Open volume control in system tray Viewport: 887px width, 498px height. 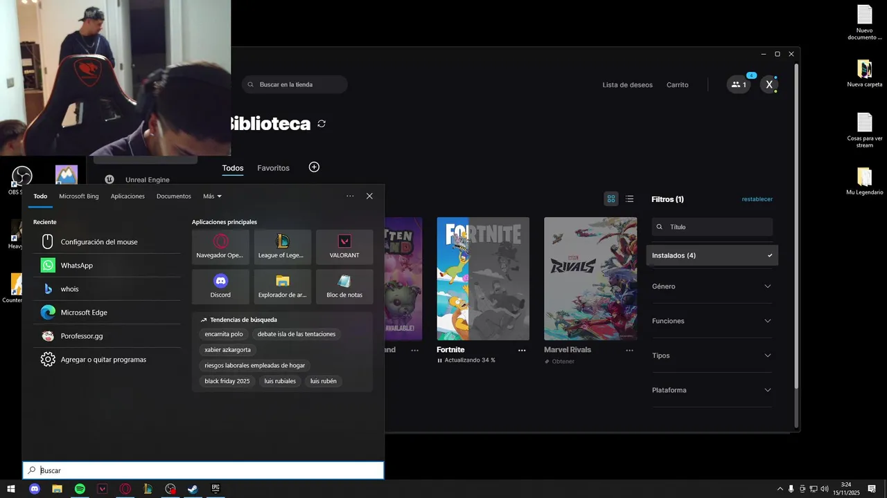(x=825, y=489)
